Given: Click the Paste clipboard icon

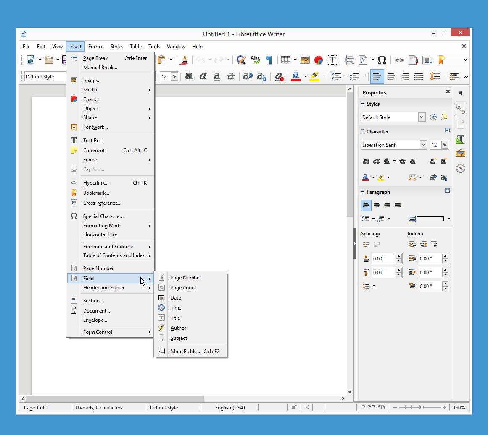Looking at the screenshot, I should pyautogui.click(x=161, y=60).
